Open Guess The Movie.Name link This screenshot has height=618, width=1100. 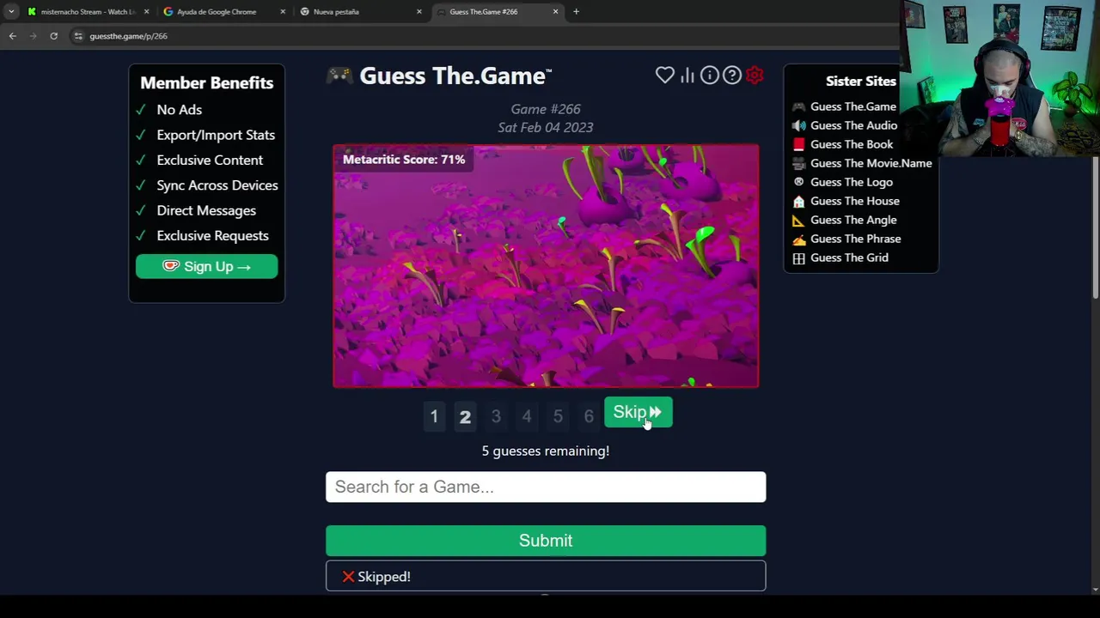coord(871,163)
